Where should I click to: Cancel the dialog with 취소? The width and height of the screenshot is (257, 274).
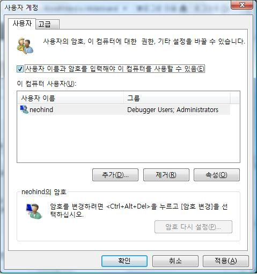pos(175,261)
